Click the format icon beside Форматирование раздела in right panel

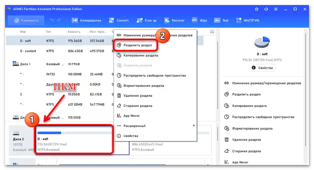[x=227, y=128]
